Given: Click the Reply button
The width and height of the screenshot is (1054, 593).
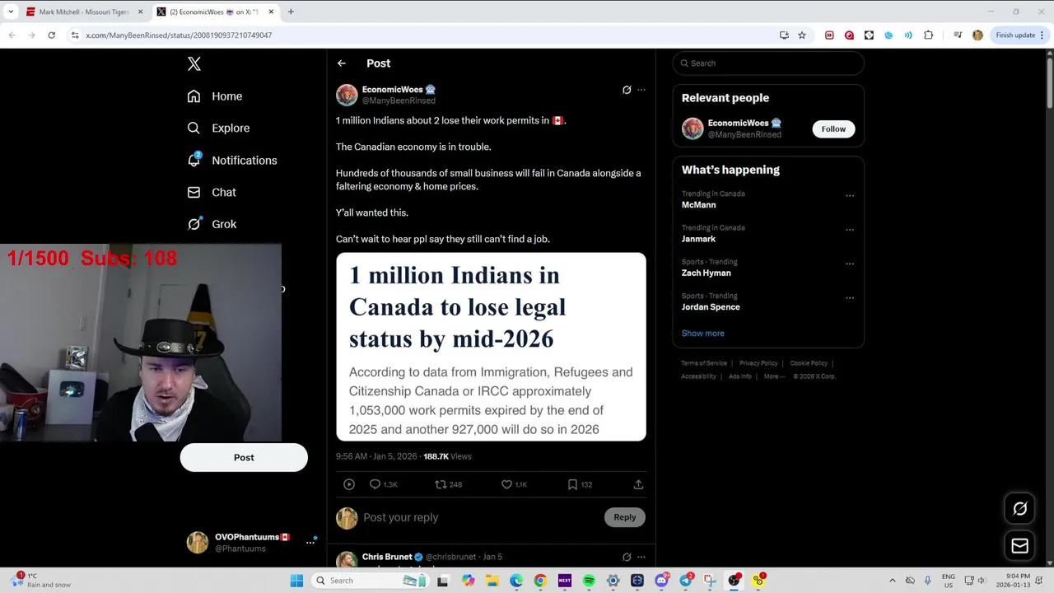Looking at the screenshot, I should click(x=625, y=517).
